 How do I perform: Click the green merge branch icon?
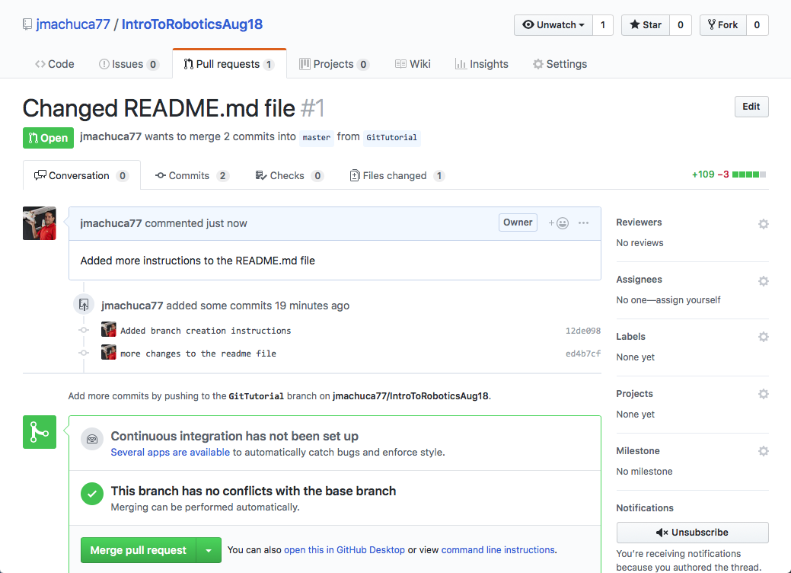click(40, 432)
